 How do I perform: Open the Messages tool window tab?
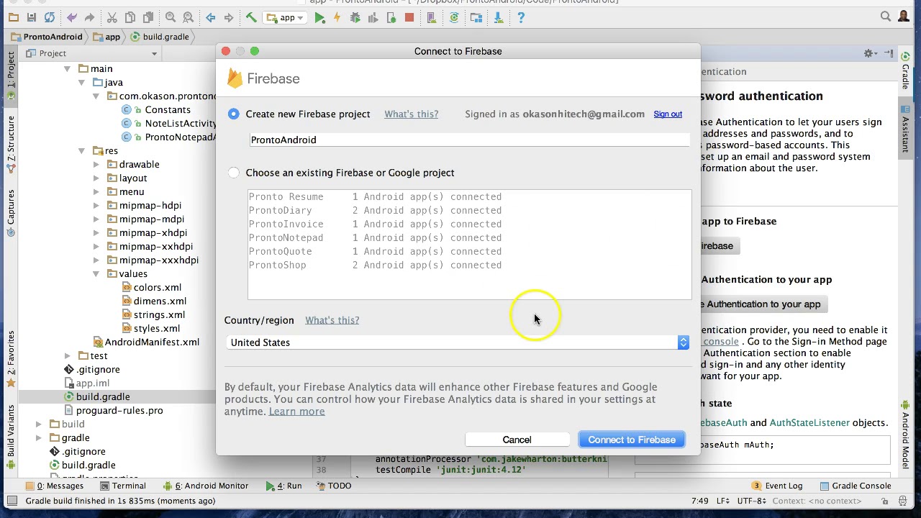[x=55, y=486]
